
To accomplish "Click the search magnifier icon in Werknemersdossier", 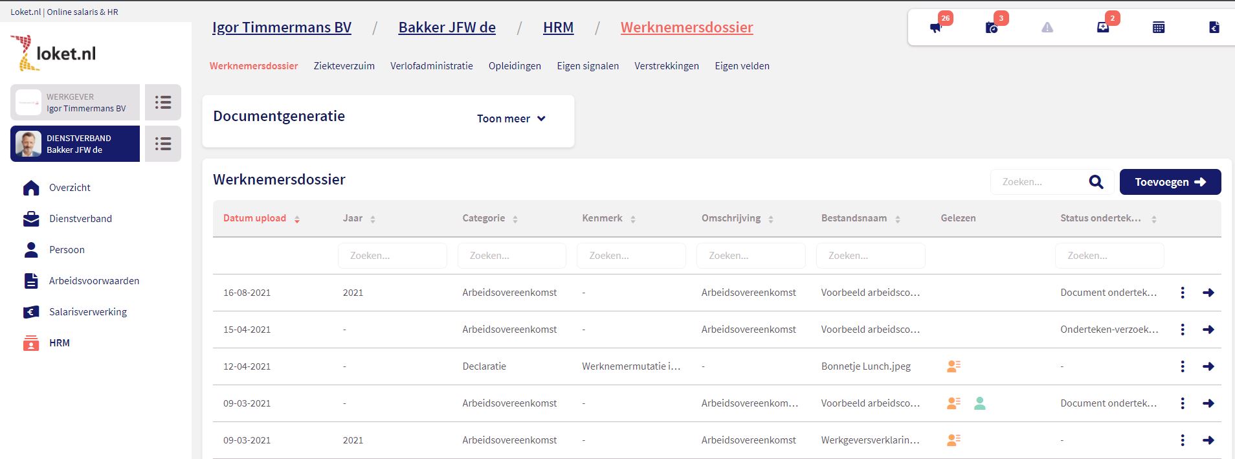I will pos(1096,182).
